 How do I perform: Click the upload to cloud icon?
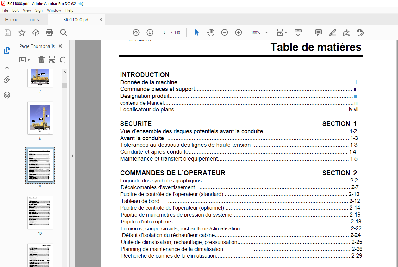click(x=35, y=33)
